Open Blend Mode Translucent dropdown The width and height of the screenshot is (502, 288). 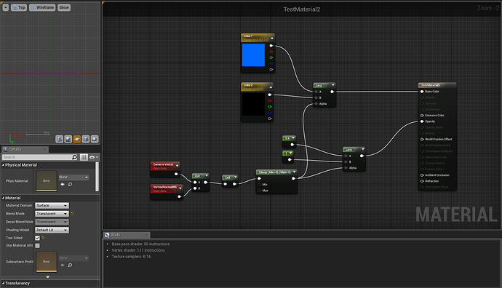(52, 213)
